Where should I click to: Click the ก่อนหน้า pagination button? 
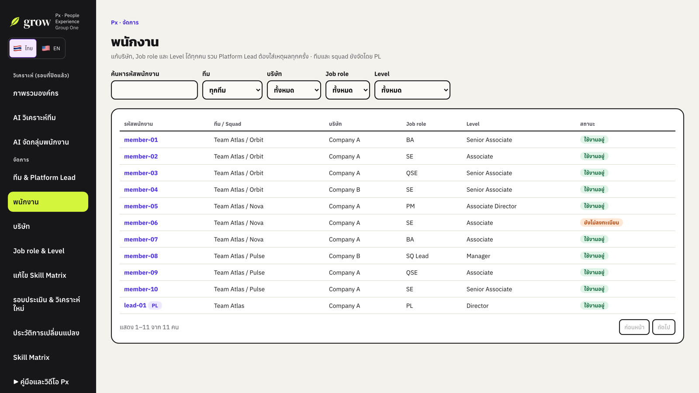click(x=634, y=327)
